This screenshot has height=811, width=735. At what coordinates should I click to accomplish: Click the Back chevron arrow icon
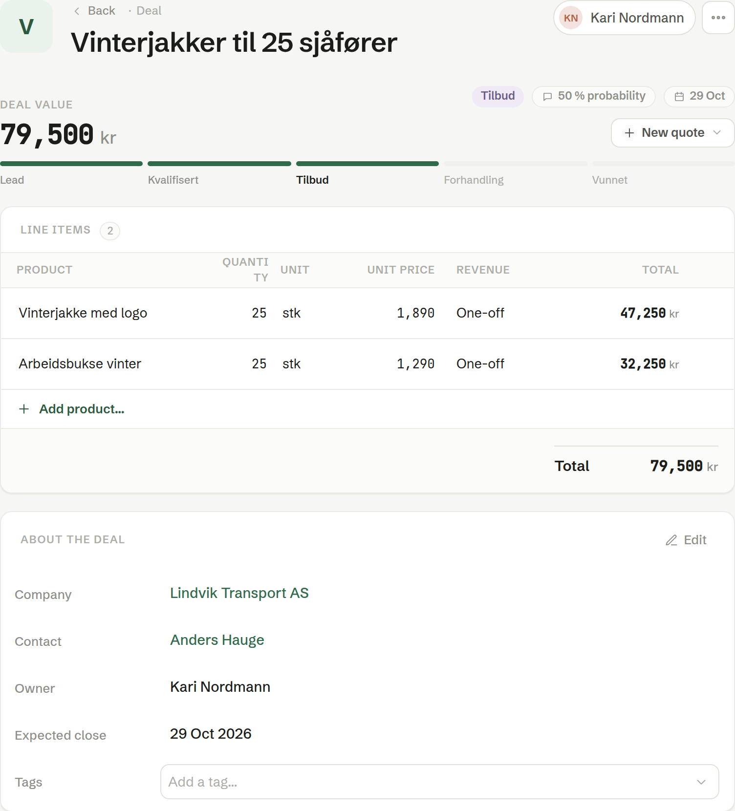(x=77, y=11)
